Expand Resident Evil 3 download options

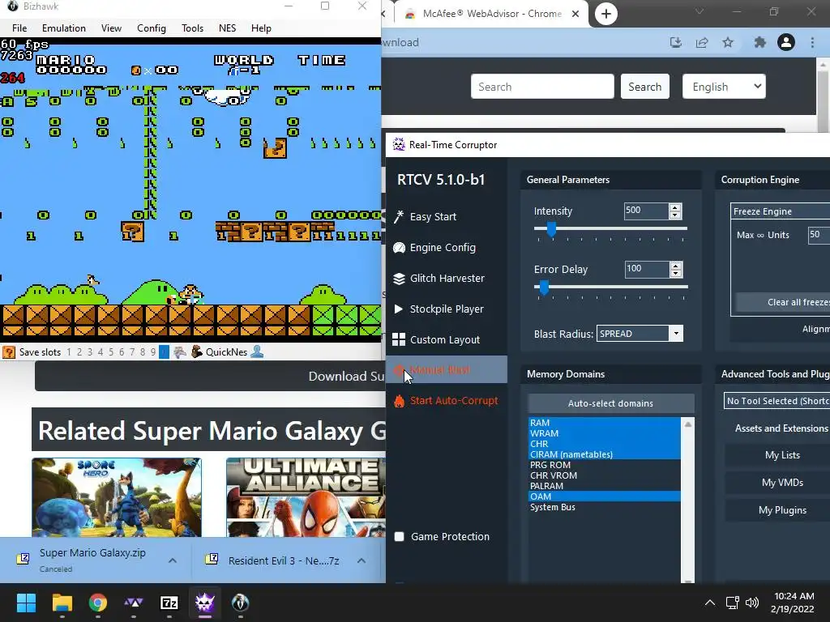tap(361, 560)
